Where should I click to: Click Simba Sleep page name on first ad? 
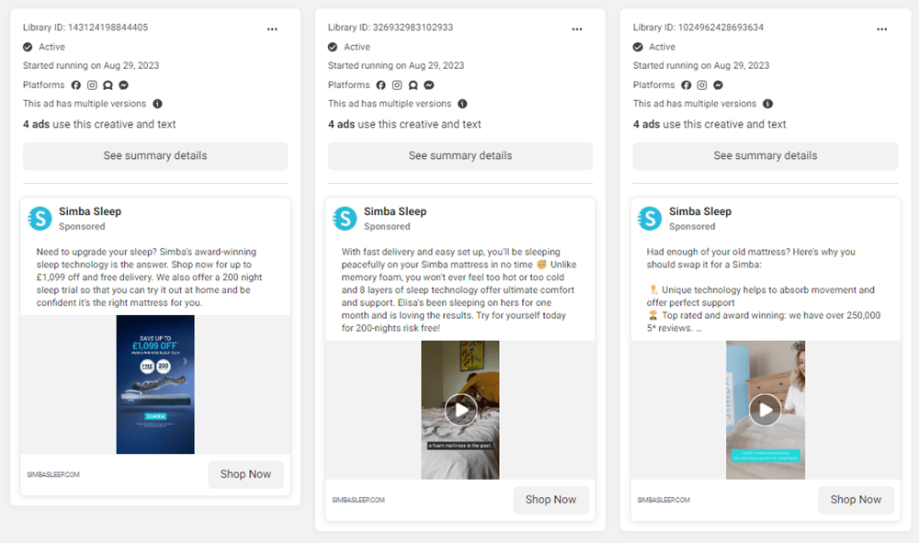(x=90, y=211)
